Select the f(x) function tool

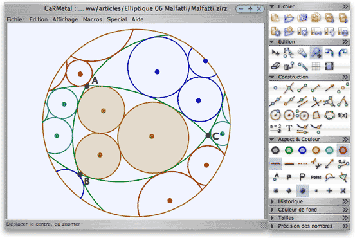click(343, 115)
